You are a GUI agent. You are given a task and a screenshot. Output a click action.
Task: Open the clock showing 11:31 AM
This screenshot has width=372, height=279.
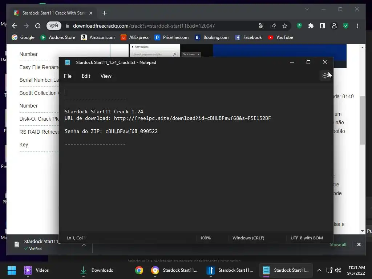pyautogui.click(x=356, y=270)
